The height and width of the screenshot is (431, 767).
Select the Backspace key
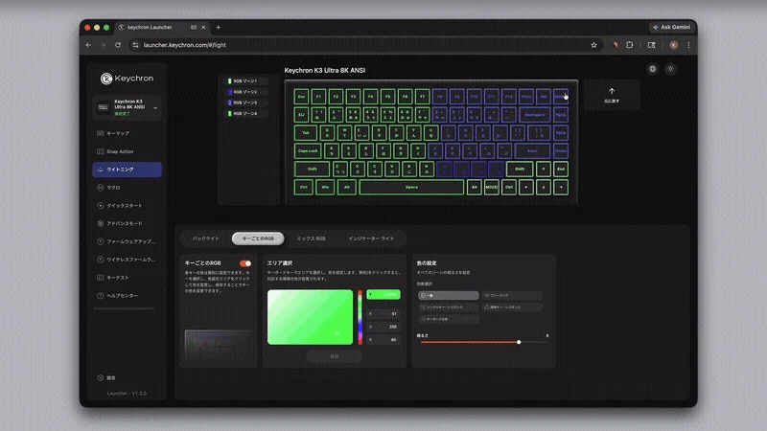coord(535,114)
